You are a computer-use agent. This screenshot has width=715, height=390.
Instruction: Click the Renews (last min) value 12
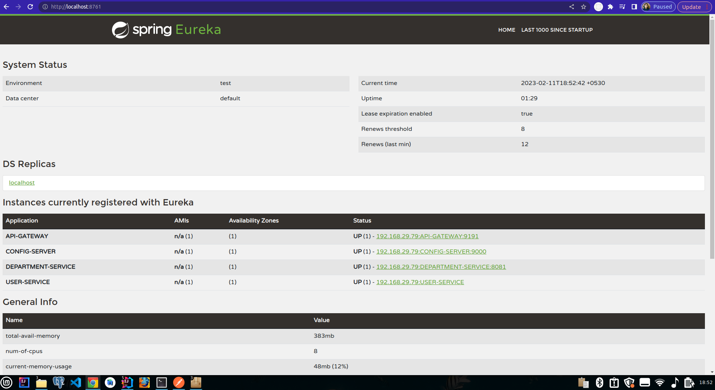click(525, 144)
